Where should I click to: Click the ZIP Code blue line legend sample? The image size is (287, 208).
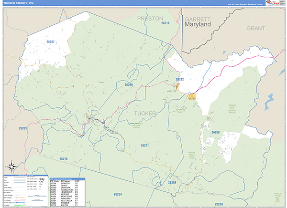click(20, 183)
